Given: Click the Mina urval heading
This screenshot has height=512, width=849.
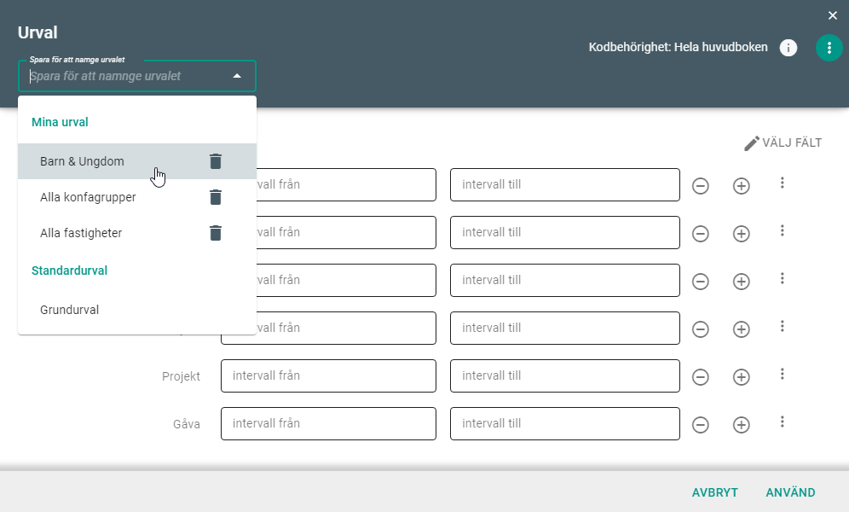Looking at the screenshot, I should pyautogui.click(x=60, y=122).
